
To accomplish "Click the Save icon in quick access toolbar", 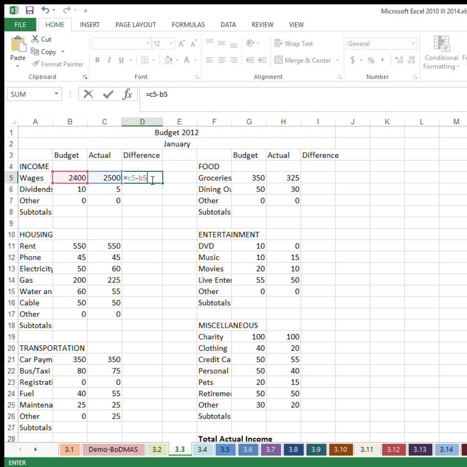I will click(x=29, y=11).
